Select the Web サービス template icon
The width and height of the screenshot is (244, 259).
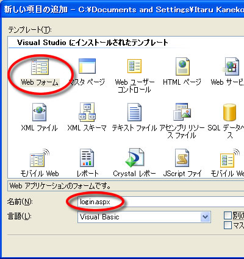point(230,66)
